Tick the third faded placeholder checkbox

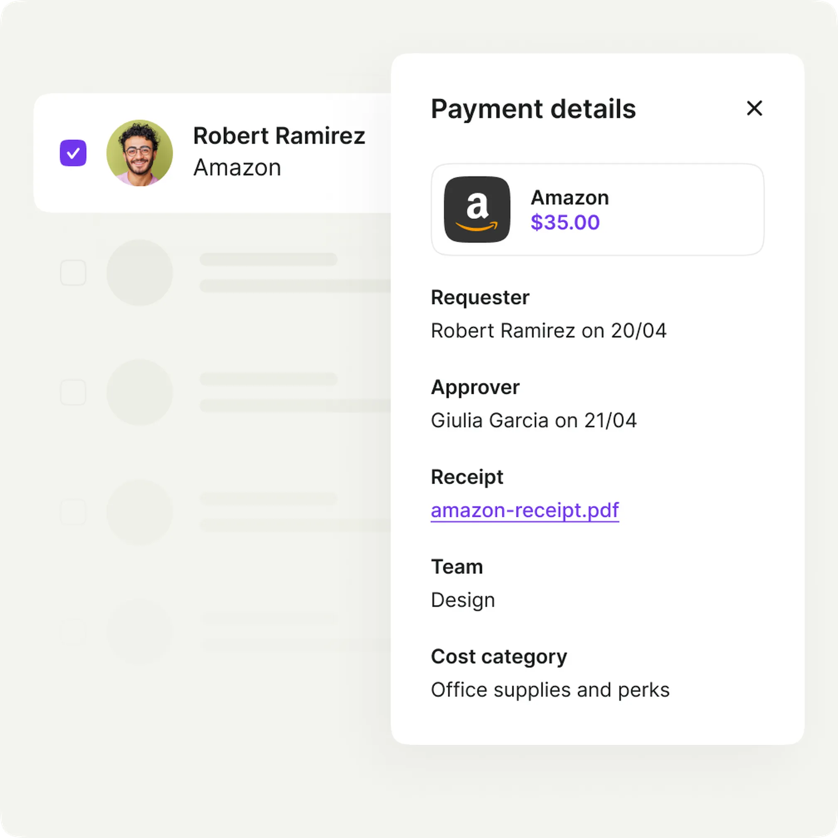73,512
